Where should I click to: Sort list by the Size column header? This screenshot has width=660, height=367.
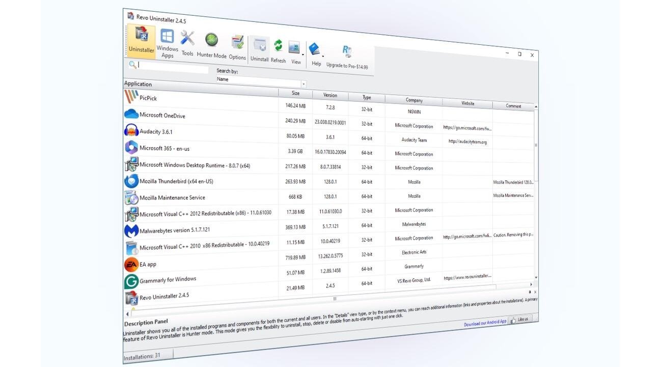point(295,93)
